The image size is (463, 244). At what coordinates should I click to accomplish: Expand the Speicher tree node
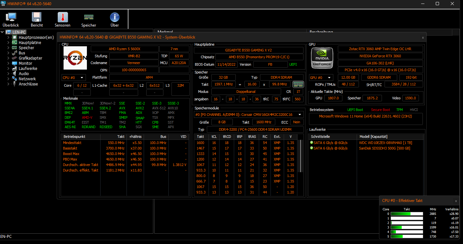(9, 48)
